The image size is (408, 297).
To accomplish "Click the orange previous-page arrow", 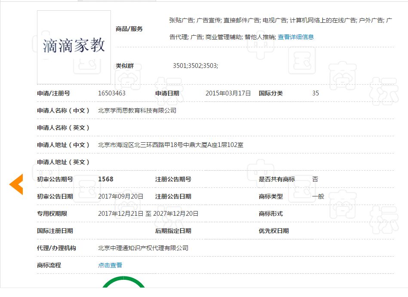I will tap(16, 184).
